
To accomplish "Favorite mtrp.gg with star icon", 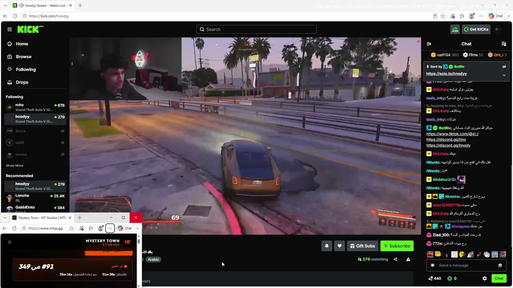I will (x=72, y=228).
